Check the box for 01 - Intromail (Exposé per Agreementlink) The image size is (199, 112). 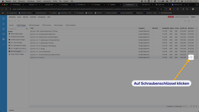pos(197,54)
